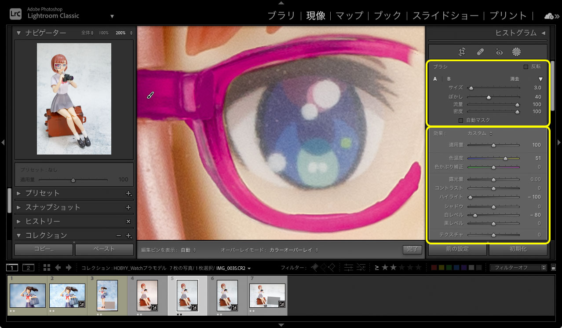Click the Lrc application logo

[15, 13]
